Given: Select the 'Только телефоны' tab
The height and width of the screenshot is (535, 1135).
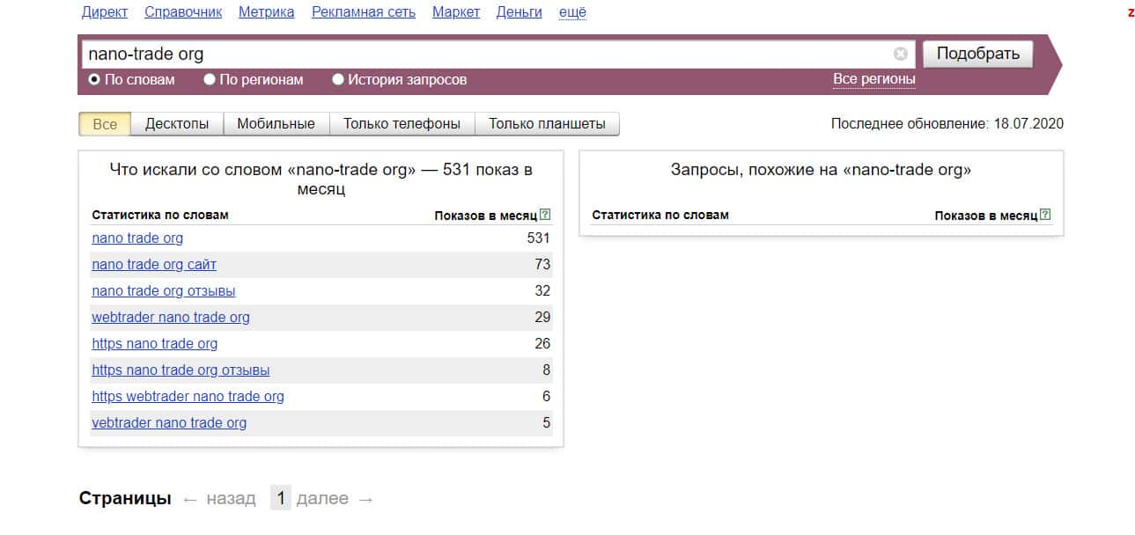Looking at the screenshot, I should [x=402, y=124].
